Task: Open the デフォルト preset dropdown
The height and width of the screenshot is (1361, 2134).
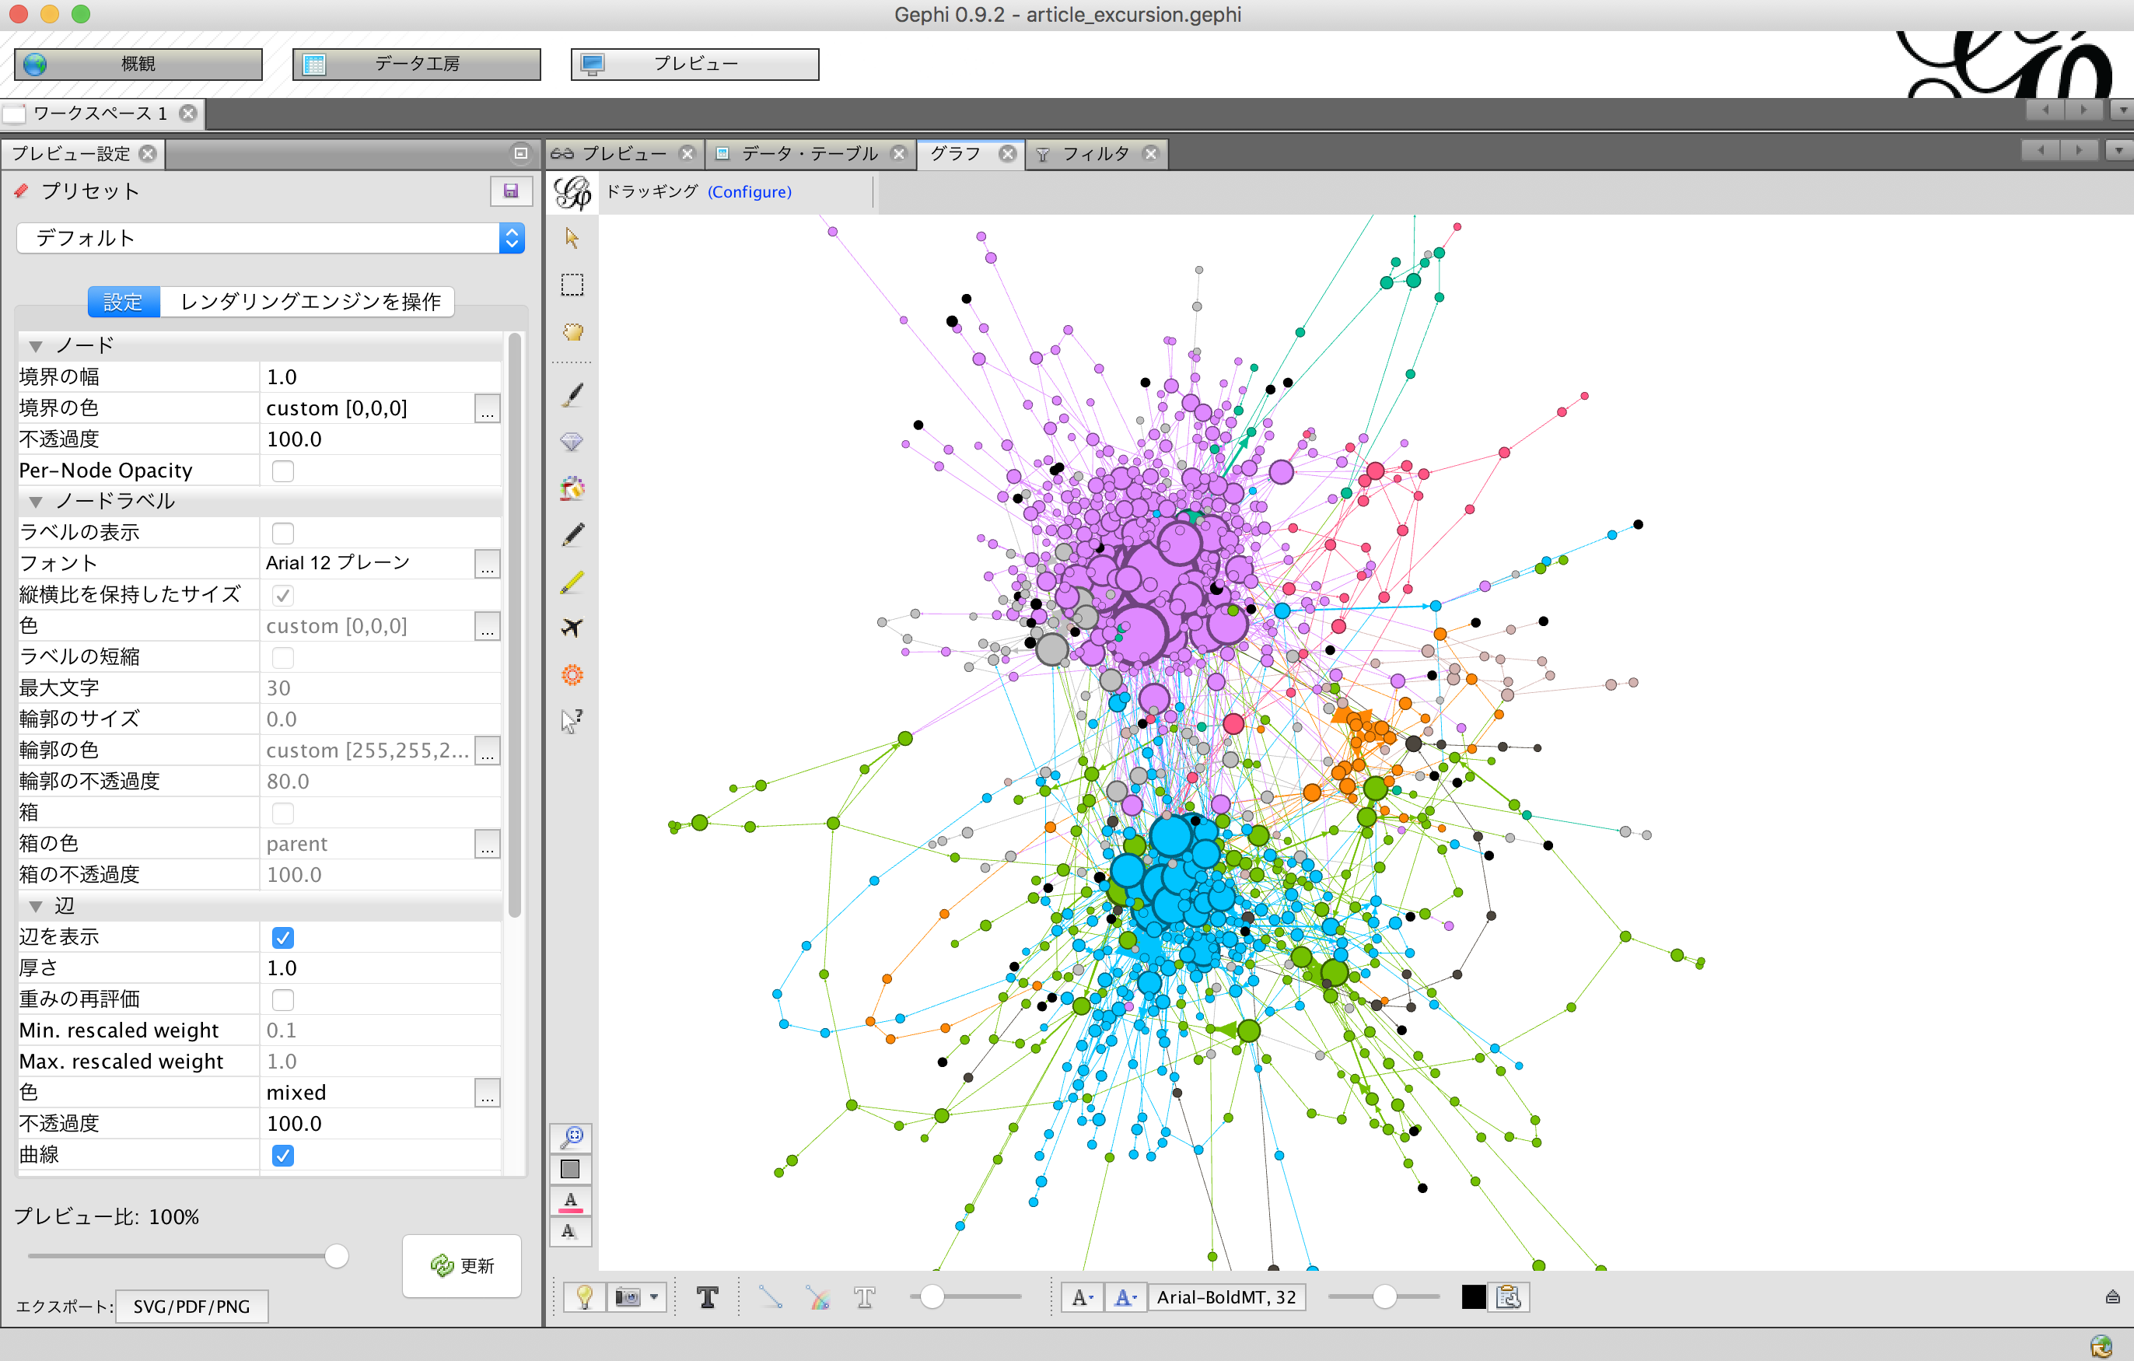Action: tap(271, 237)
